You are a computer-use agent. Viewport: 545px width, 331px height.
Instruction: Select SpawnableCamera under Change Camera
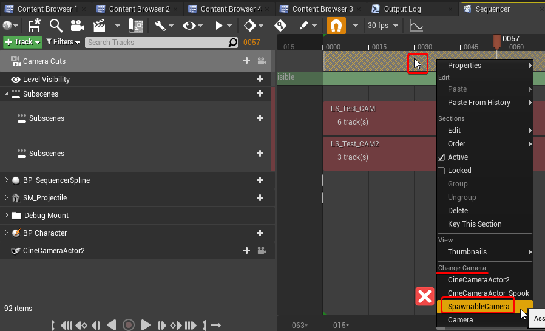coord(478,306)
